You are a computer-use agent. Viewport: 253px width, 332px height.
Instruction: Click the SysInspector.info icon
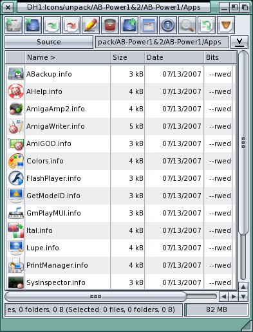[x=15, y=282]
